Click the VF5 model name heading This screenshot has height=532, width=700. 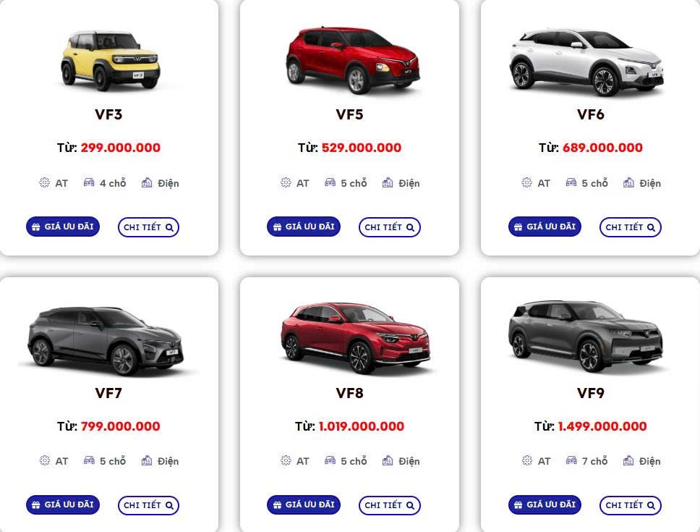tap(349, 114)
